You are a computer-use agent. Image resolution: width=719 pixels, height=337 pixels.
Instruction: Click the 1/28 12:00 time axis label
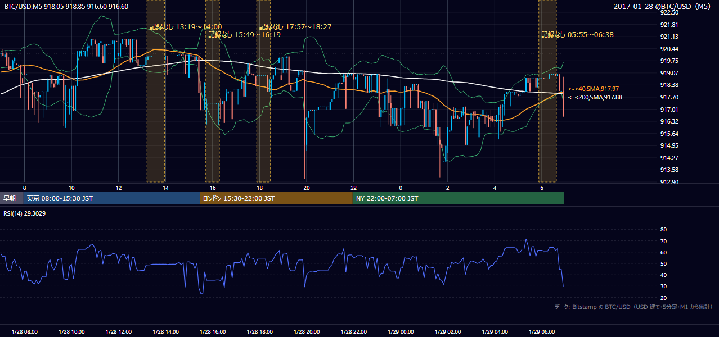coord(118,332)
